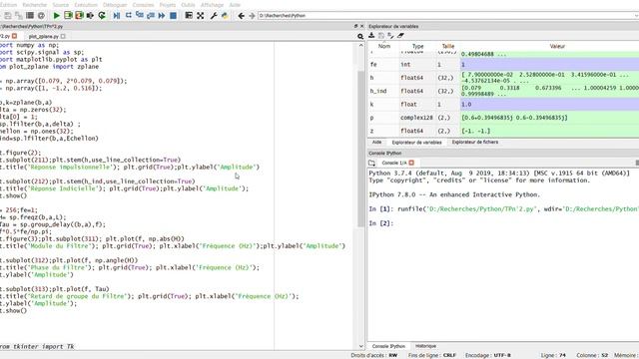
Task: Sort variables by Type column
Action: point(417,46)
